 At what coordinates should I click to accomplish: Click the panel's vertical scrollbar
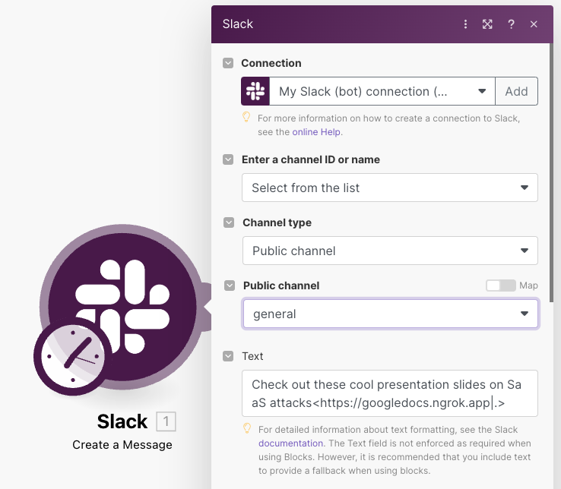[x=551, y=173]
